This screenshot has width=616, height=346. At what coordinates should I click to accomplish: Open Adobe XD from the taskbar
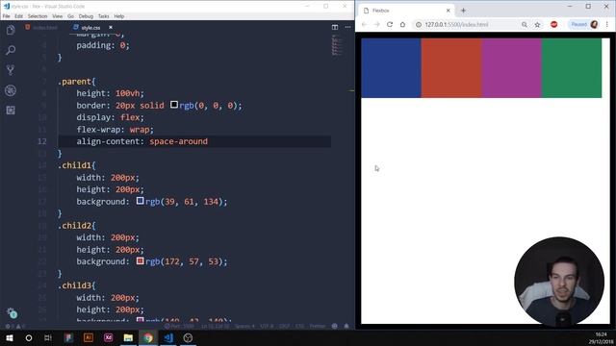[x=109, y=337]
